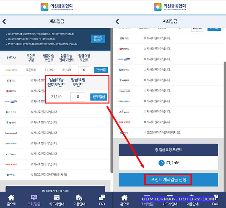Click the 비씨카드 logo in the right screen

tap(124, 49)
